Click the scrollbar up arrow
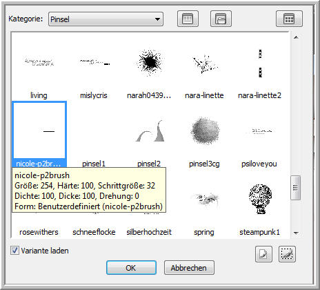This screenshot has height=290, width=320. 296,37
